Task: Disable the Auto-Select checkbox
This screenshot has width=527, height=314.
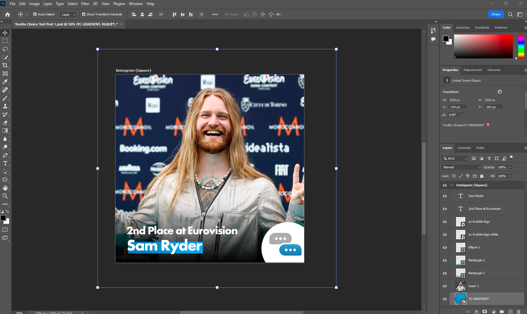Action: 35,14
